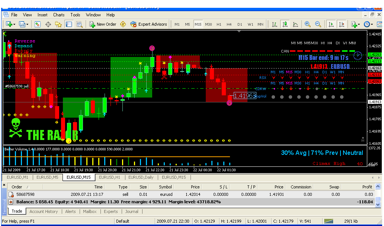
Task: Switch chart to H4 timeframe
Action: click(229, 24)
